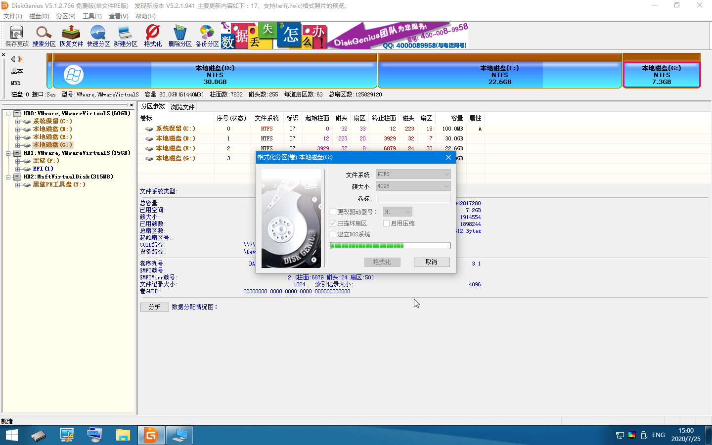Viewport: 712px width, 445px height.
Task: Select 本地磁盘(D:) block in disk map
Action: [x=215, y=71]
